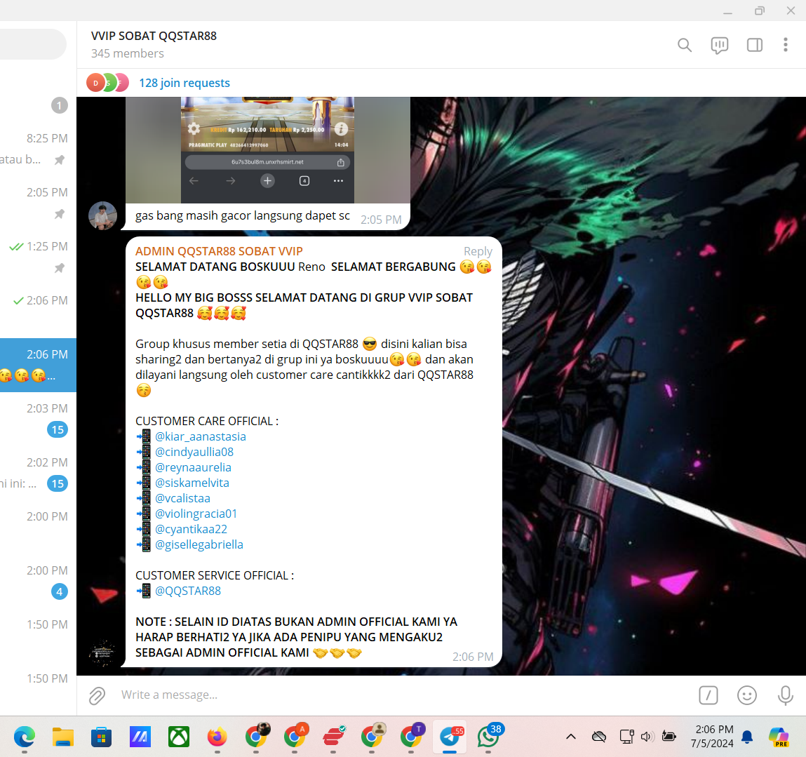Click the unread badge showing 1
This screenshot has height=757, width=806.
(59, 105)
